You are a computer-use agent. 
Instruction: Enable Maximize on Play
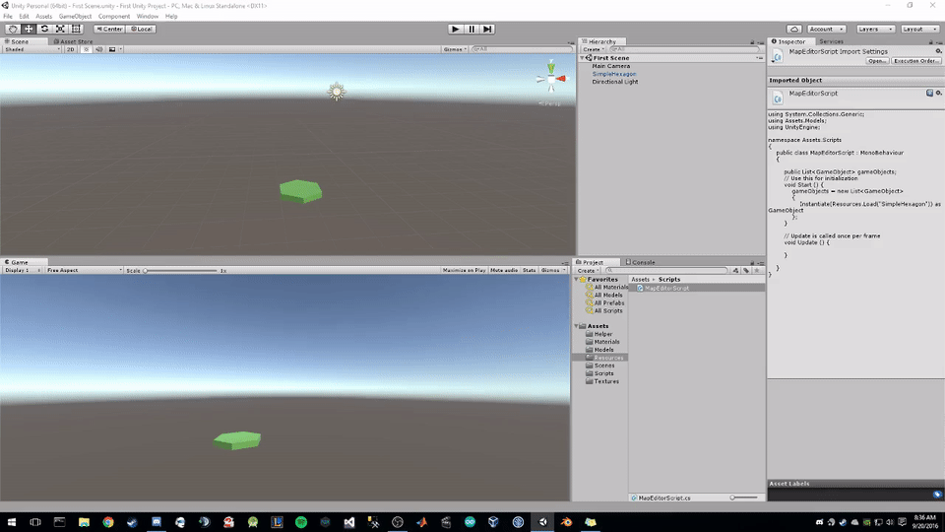[x=464, y=270]
